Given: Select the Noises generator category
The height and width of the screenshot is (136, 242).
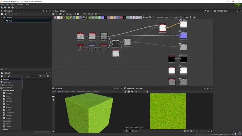Looking at the screenshot, I should tap(8, 124).
